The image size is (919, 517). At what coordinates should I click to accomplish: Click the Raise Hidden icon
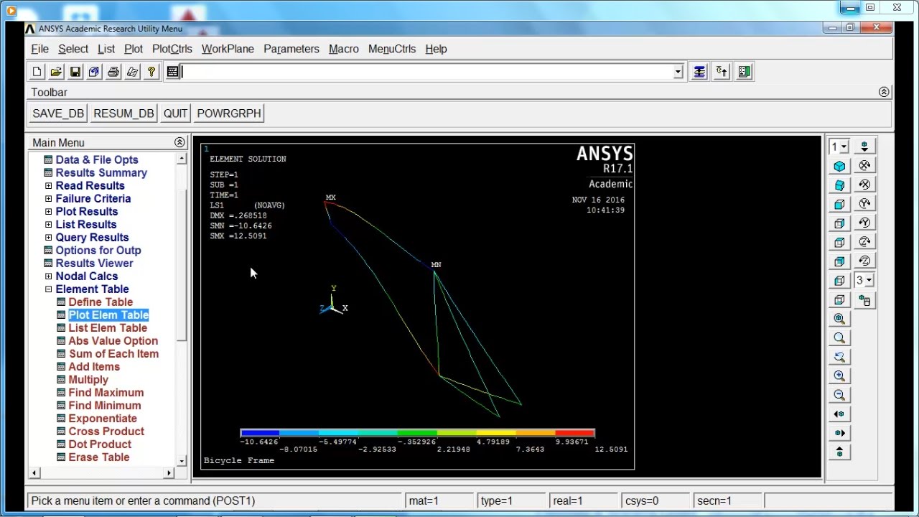pos(699,72)
